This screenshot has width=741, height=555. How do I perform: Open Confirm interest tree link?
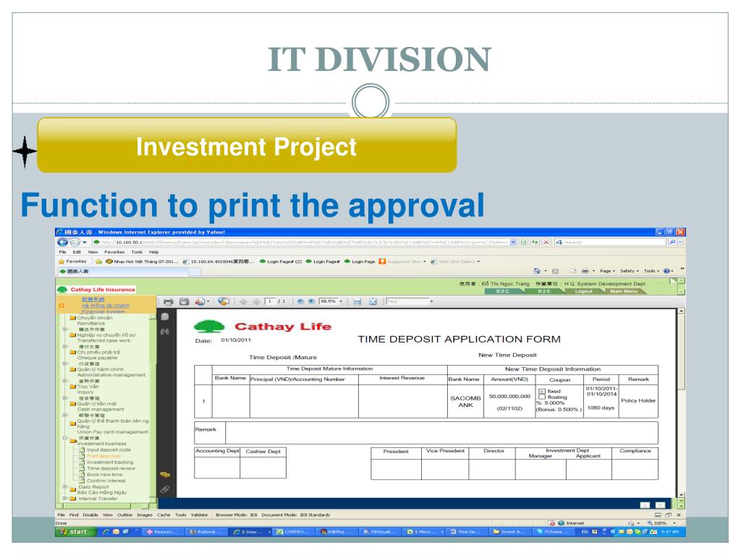pyautogui.click(x=106, y=481)
